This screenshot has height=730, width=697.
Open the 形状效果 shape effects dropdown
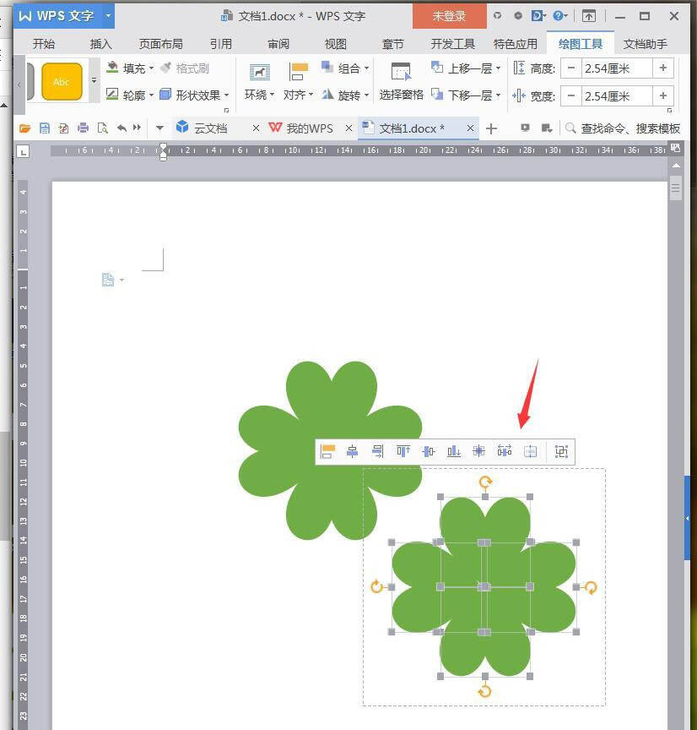pyautogui.click(x=194, y=95)
